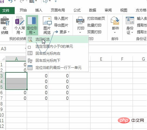Toggle the 选定范围内小于0的单元 checkbox
The width and height of the screenshot is (147, 130).
point(29,47)
